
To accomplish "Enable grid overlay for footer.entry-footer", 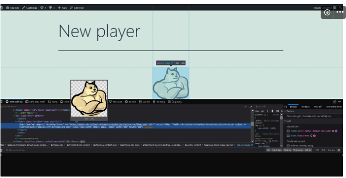I will click(288, 131).
